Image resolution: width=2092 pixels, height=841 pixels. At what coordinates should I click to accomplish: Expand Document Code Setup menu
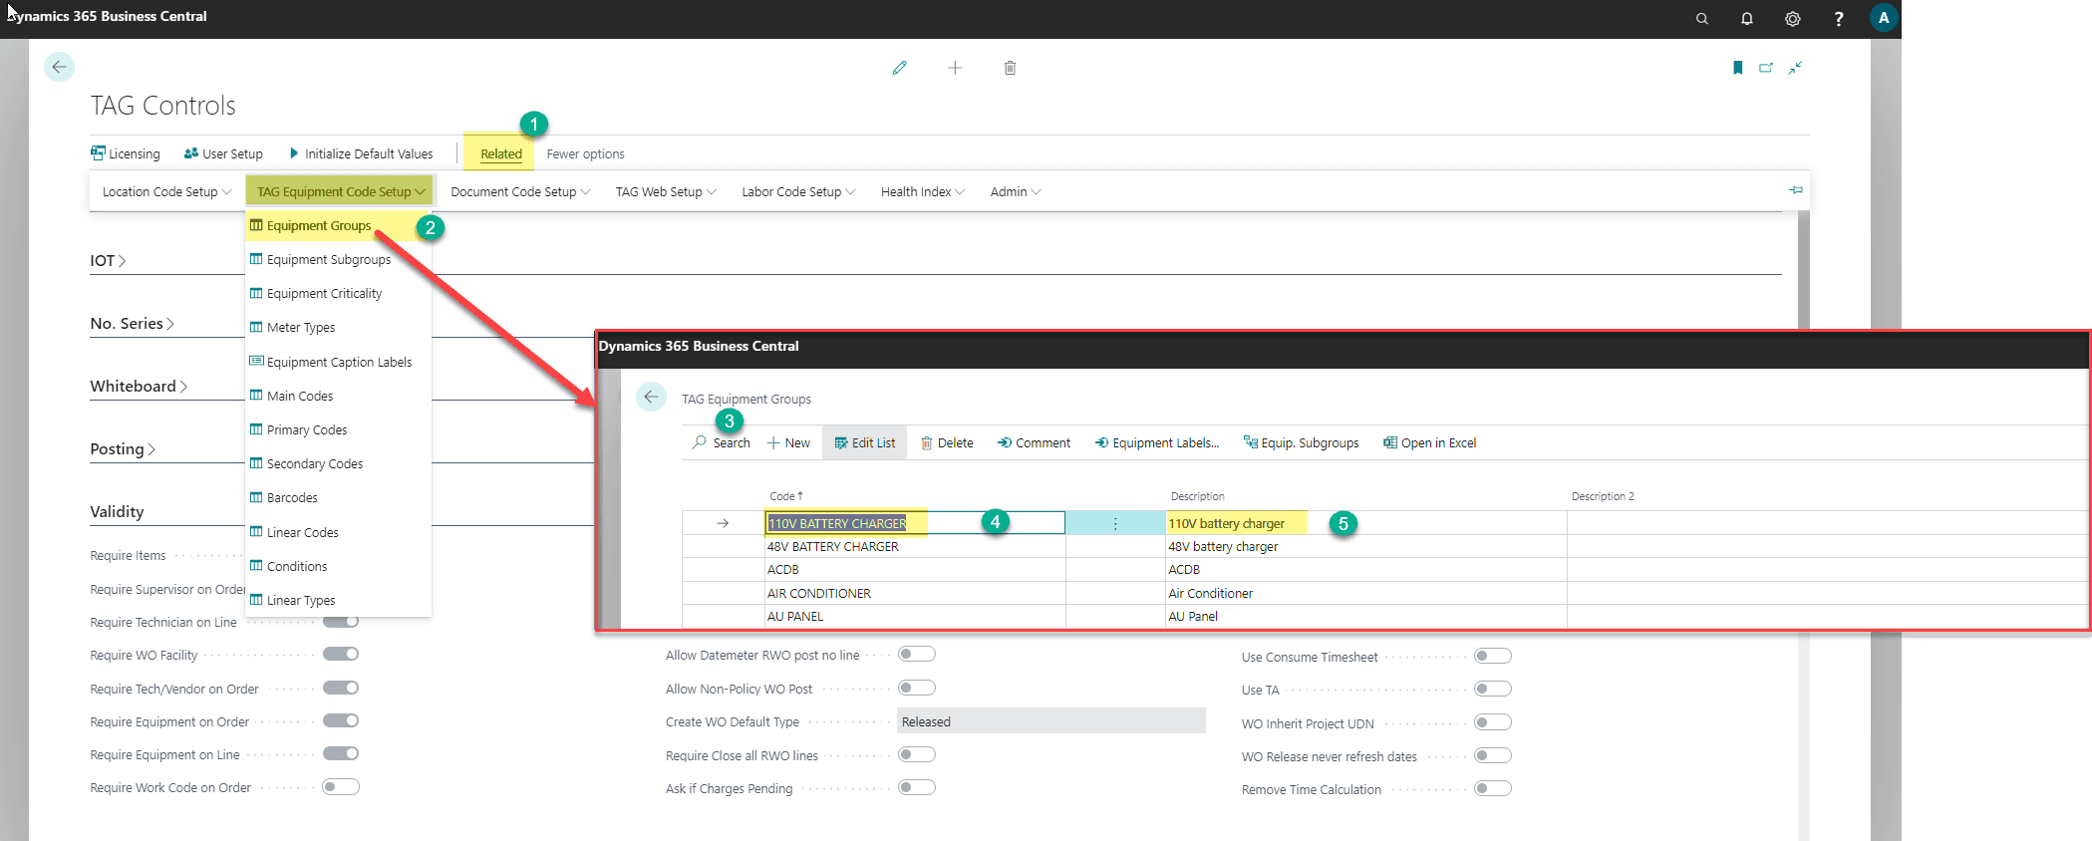click(x=520, y=191)
